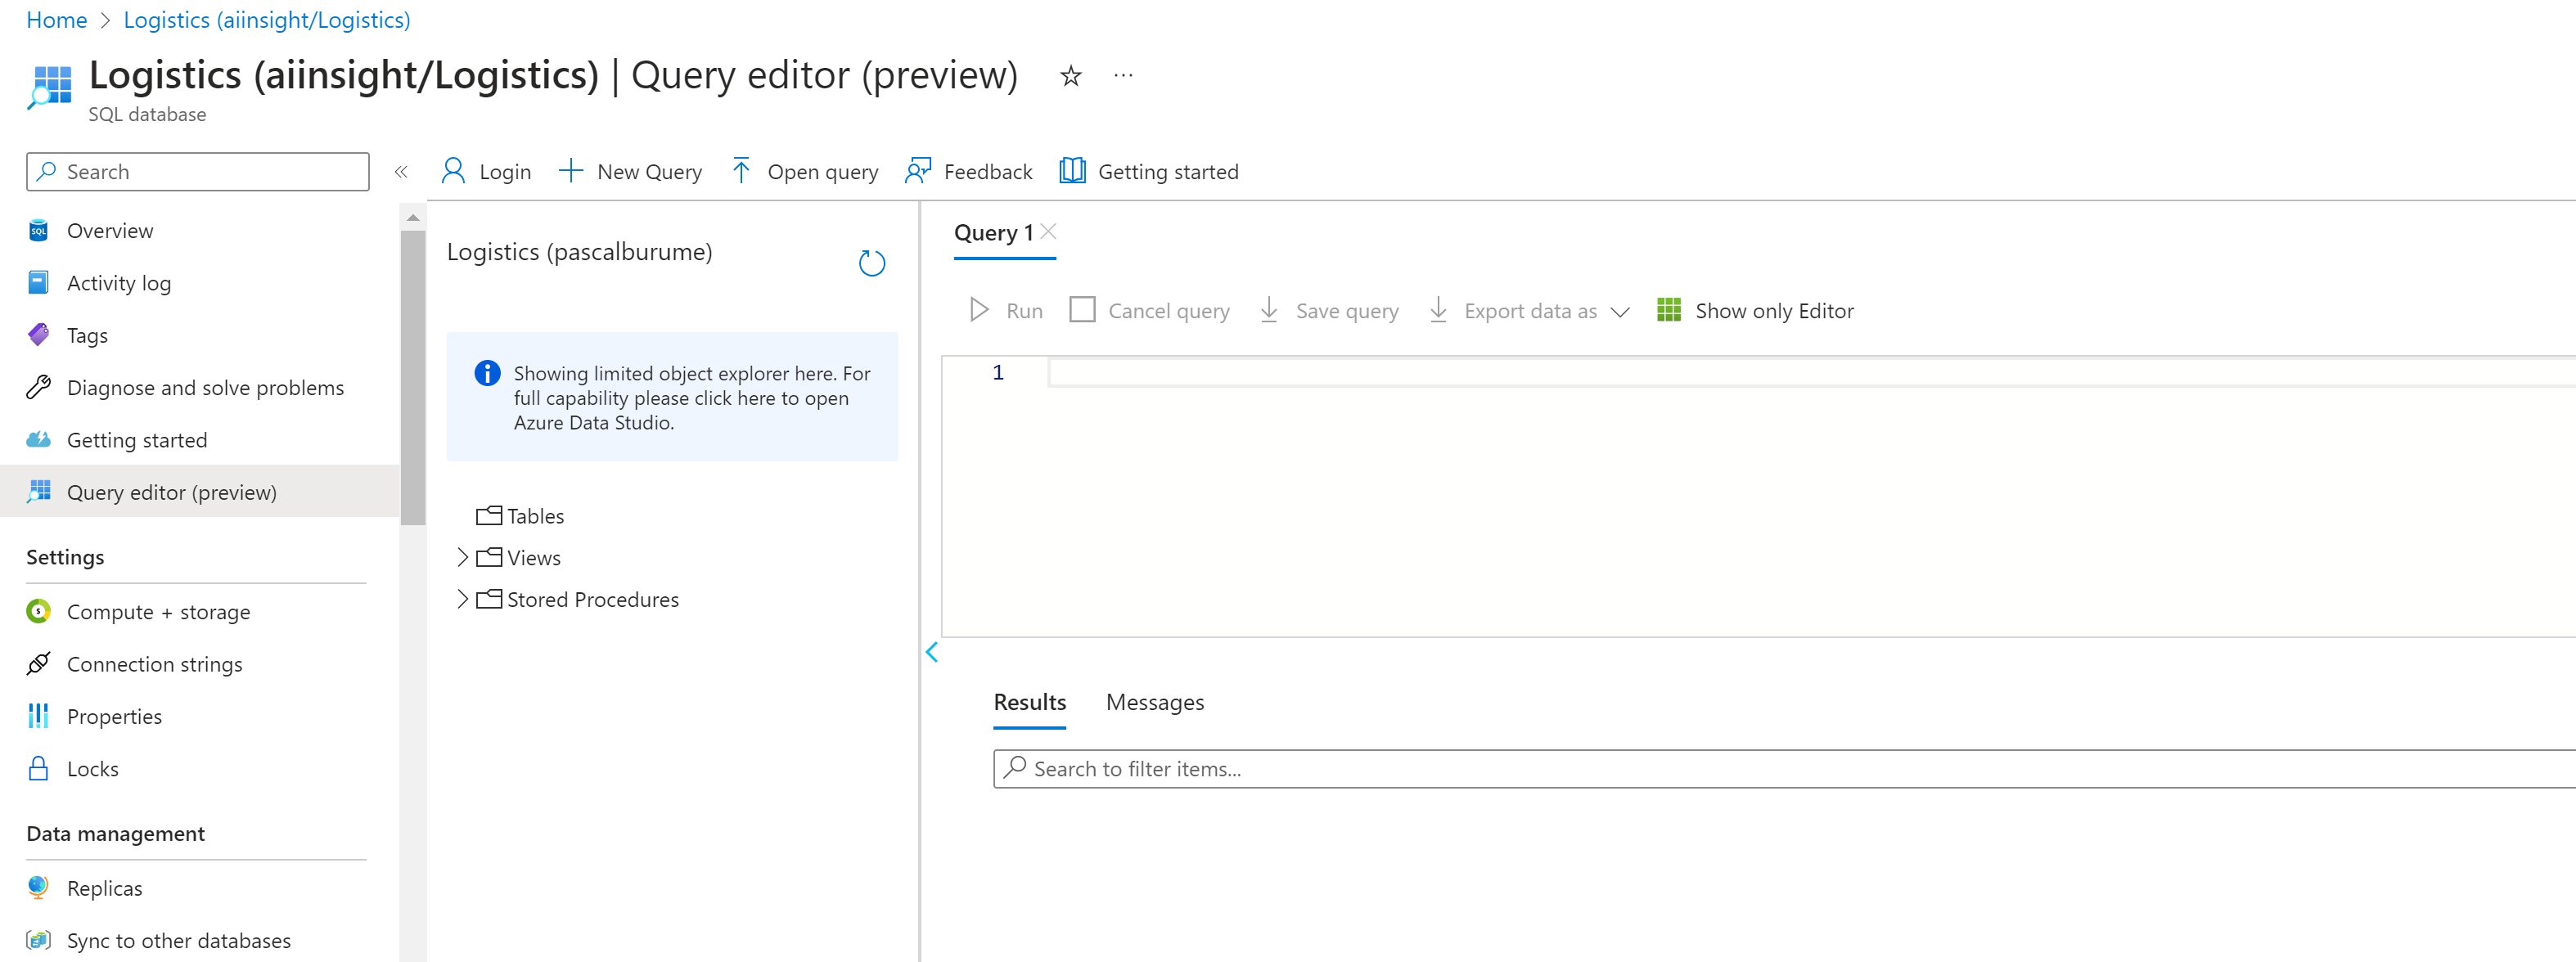Image resolution: width=2576 pixels, height=962 pixels.
Task: Switch to the Messages tab
Action: pos(1155,701)
